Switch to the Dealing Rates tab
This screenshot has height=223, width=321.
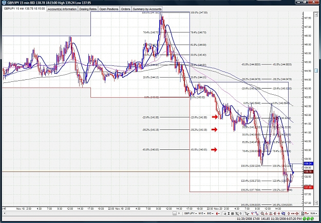(x=88, y=9)
